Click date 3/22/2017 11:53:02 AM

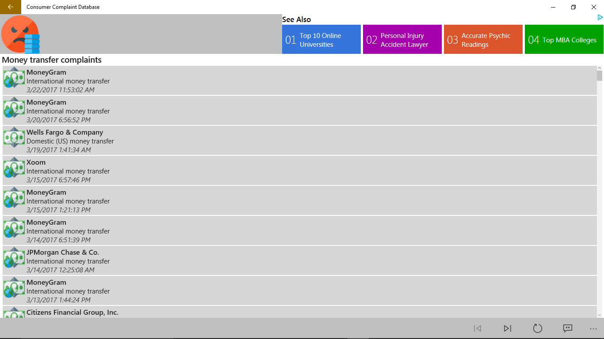pos(61,90)
